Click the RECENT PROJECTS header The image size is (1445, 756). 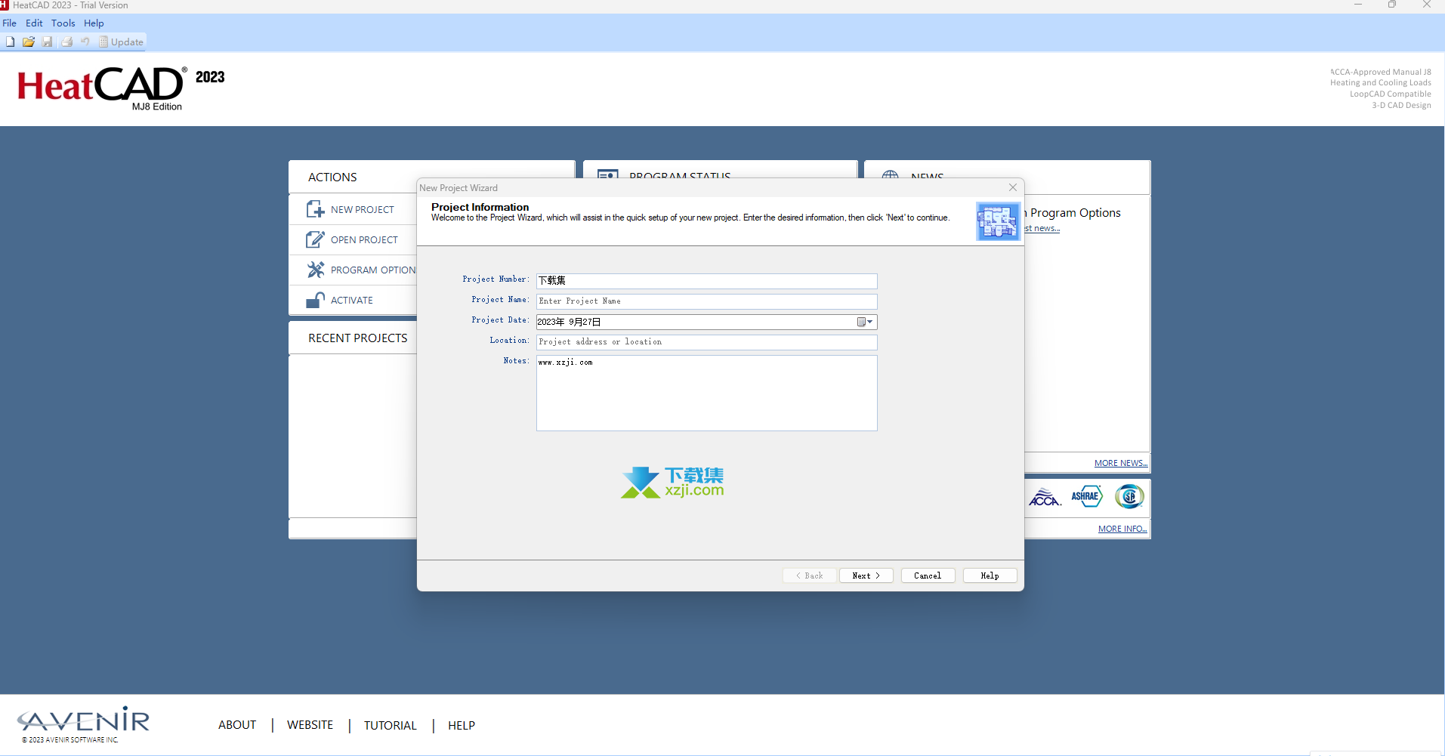[x=358, y=338]
